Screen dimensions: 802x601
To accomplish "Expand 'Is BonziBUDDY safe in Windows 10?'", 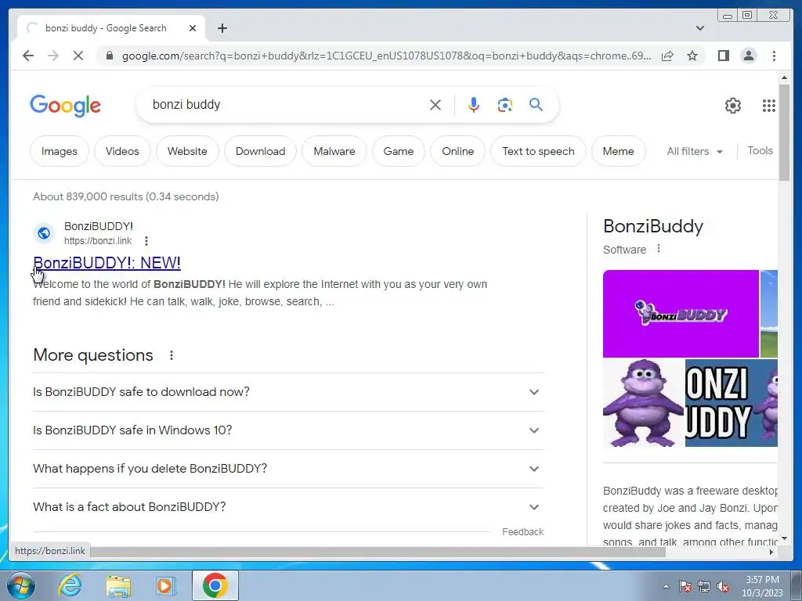I will point(288,430).
